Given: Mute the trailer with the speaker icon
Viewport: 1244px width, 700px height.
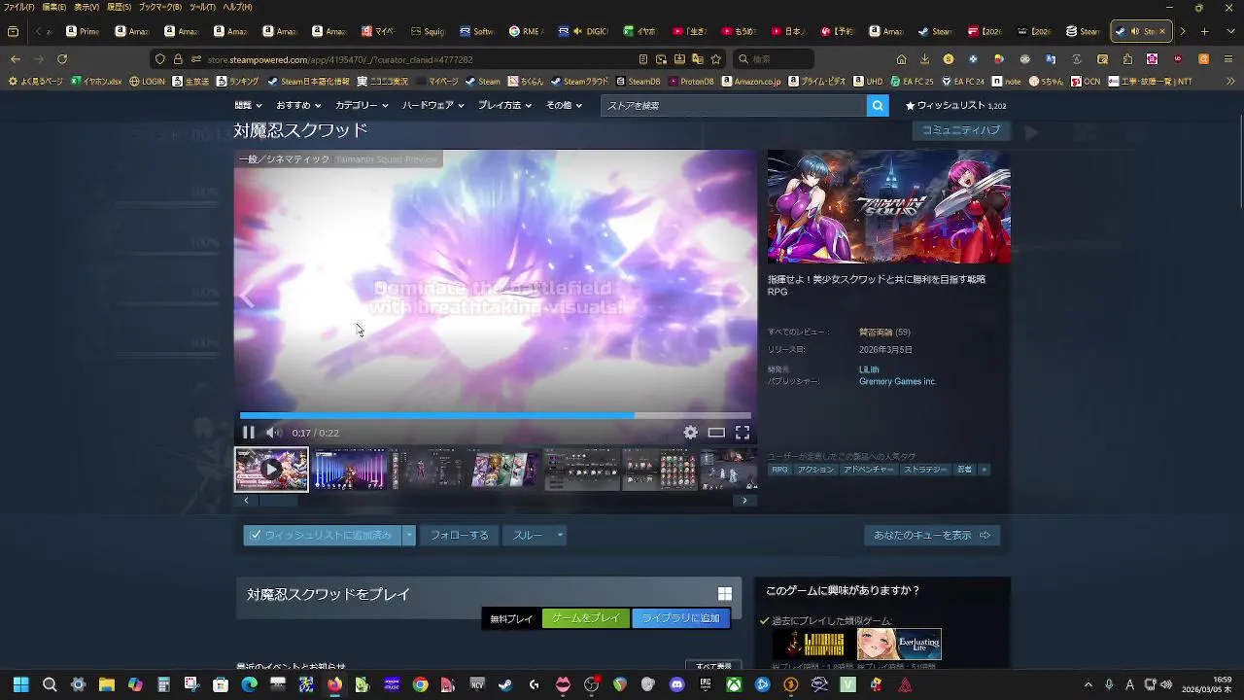Looking at the screenshot, I should [x=274, y=433].
